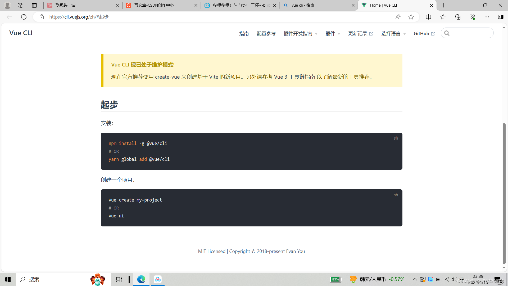Open the browser favorites icon
This screenshot has height=286, width=508.
coord(443,17)
